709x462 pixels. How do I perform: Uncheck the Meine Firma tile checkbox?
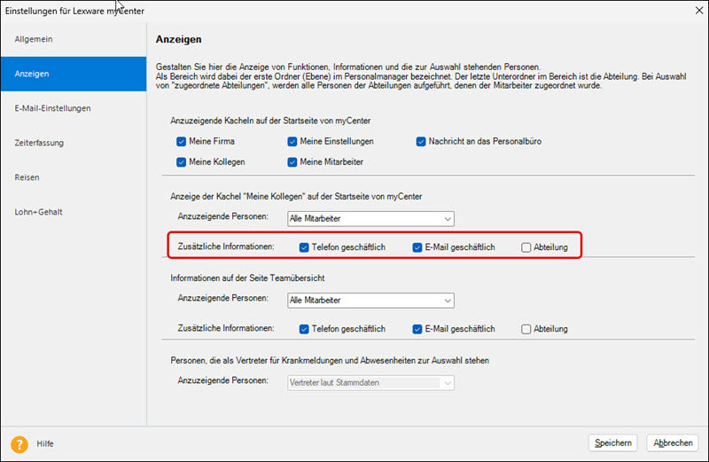[182, 142]
